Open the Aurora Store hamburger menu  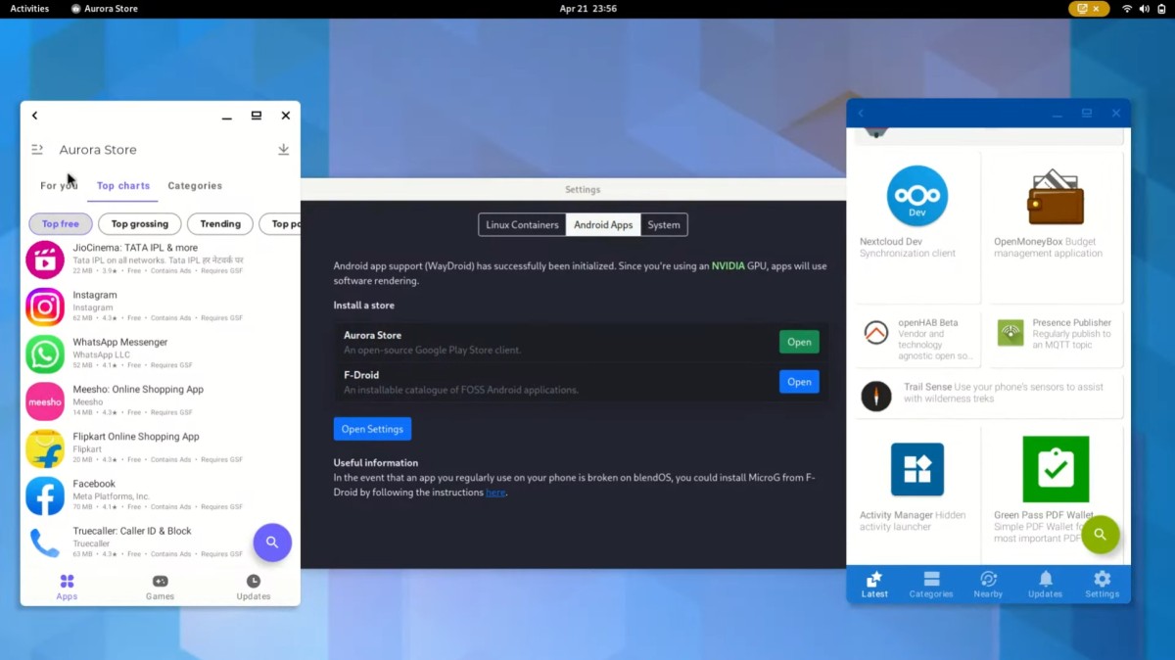(x=37, y=150)
